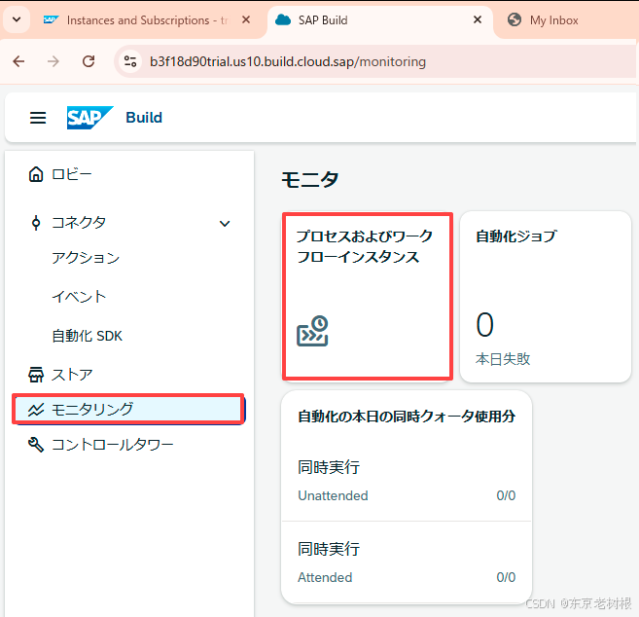Open イベント in the sidebar
639x617 pixels.
coord(79,297)
